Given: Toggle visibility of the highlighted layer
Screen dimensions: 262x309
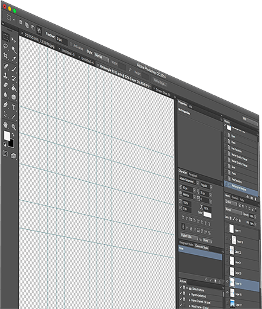Looking at the screenshot, I should [x=228, y=281].
